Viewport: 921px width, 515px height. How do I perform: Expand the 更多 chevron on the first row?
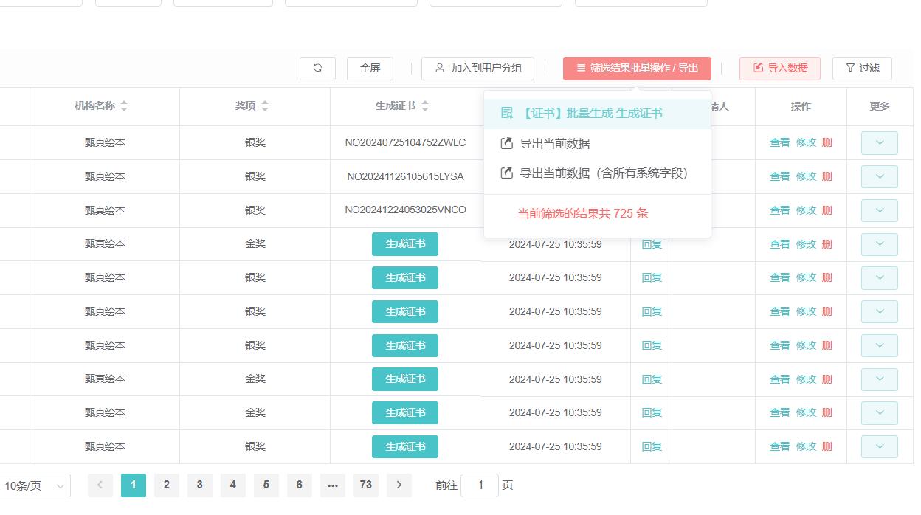coord(879,143)
